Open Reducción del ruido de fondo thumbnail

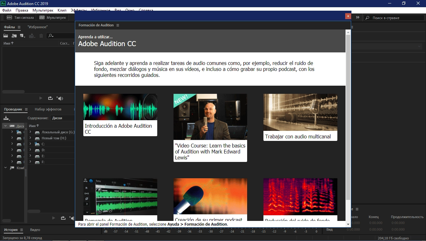point(300,197)
